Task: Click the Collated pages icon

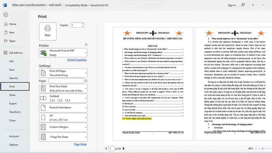Action: tap(43, 98)
